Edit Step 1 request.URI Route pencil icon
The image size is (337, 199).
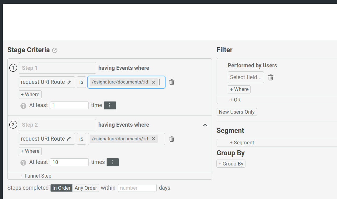pyautogui.click(x=69, y=82)
